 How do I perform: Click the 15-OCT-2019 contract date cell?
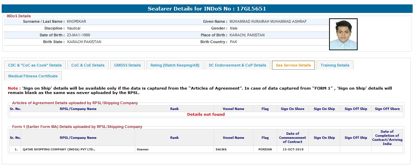click(292, 149)
